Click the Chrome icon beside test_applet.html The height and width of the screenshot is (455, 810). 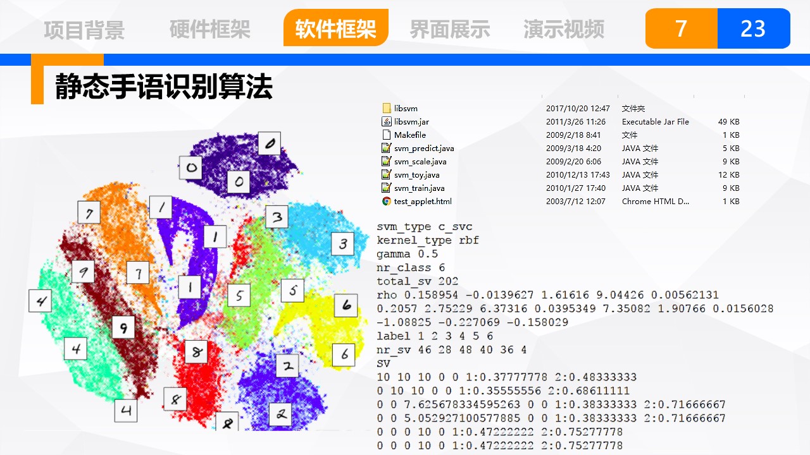(387, 202)
